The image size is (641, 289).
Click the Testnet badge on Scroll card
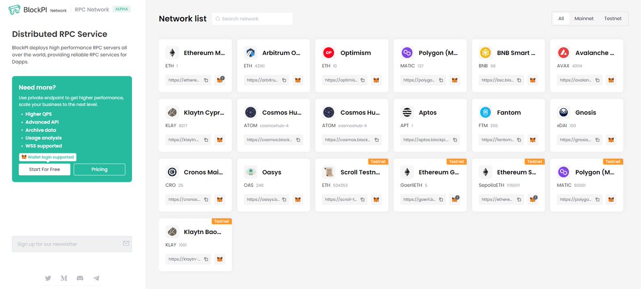[378, 161]
